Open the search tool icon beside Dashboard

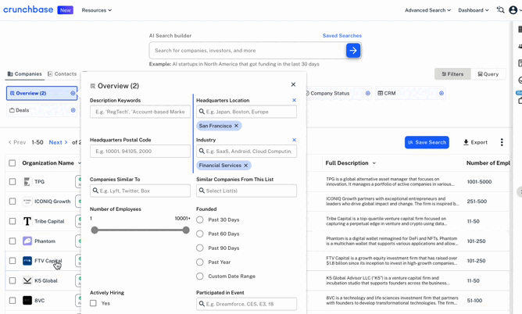tap(500, 10)
